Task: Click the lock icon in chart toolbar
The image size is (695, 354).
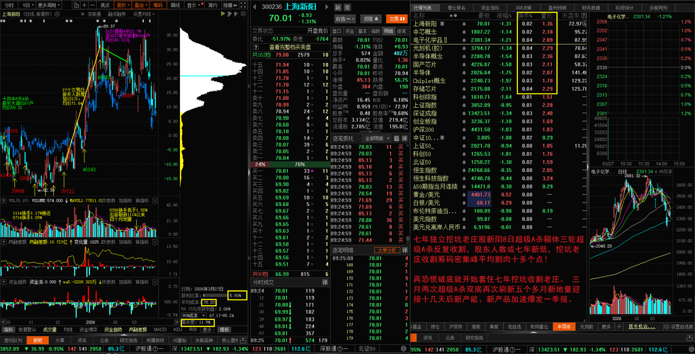Action: 77,5
